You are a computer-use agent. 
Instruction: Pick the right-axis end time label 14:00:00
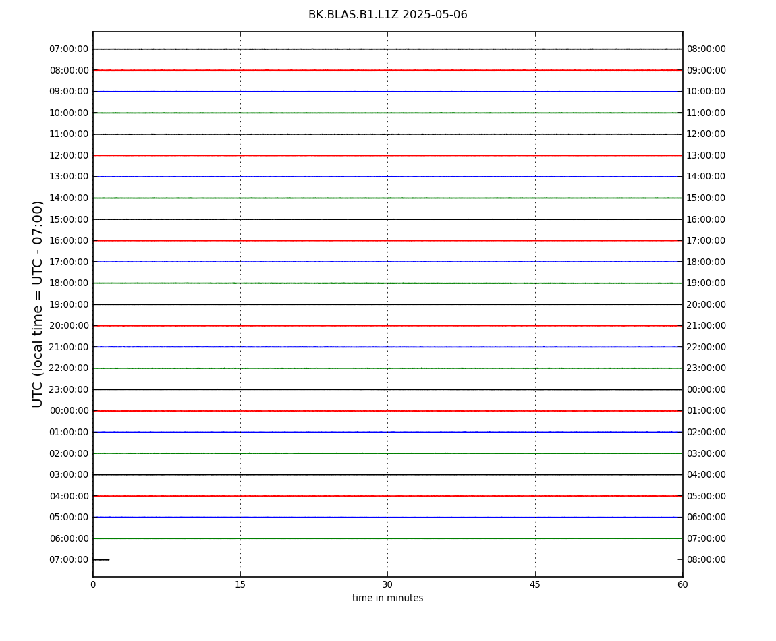706,177
